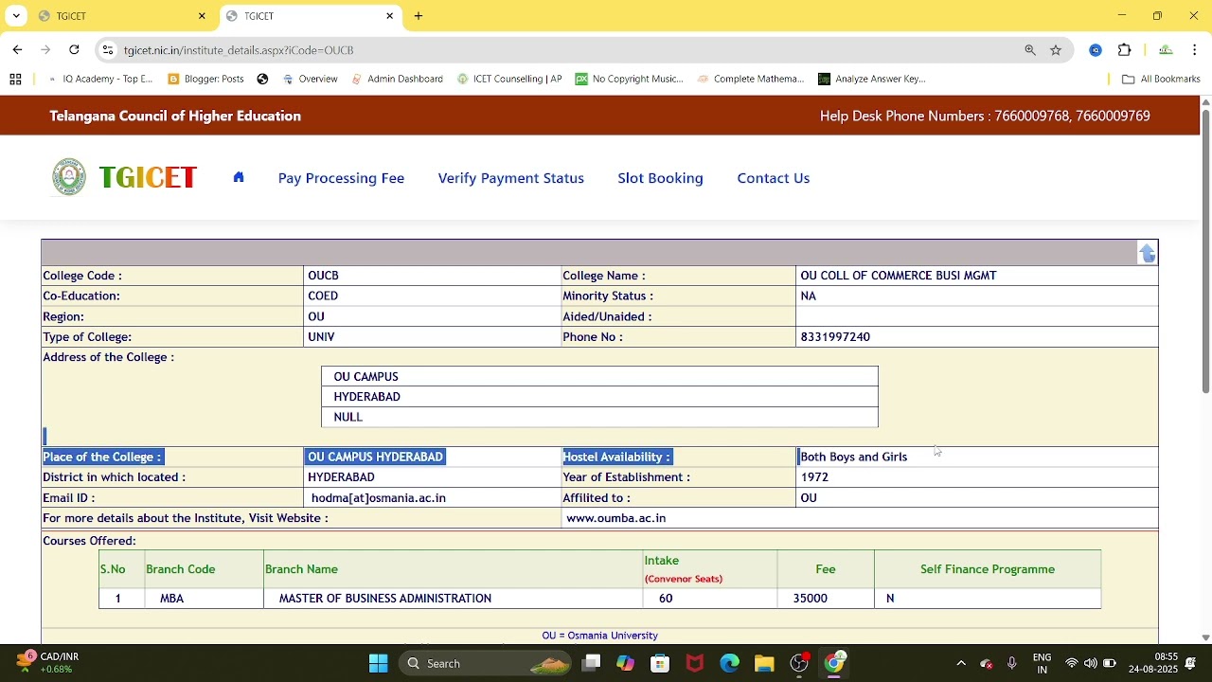View site information icon in address bar
The width and height of the screenshot is (1212, 682).
click(x=108, y=50)
